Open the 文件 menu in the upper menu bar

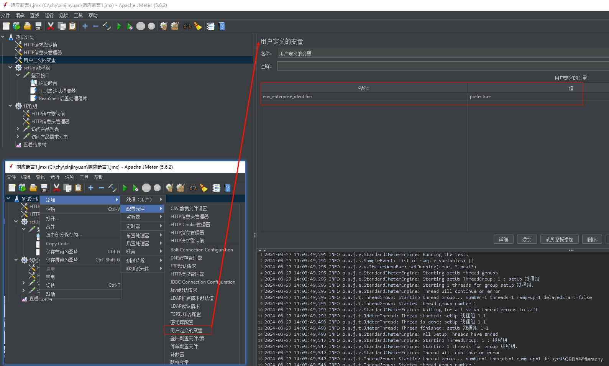pyautogui.click(x=6, y=15)
